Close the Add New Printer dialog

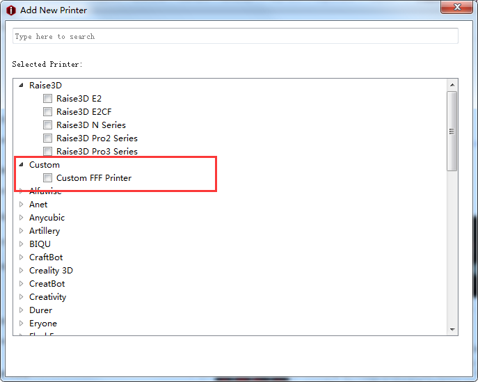pos(456,7)
